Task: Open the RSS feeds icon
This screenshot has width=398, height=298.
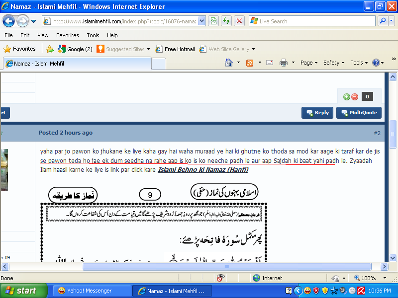Action: tap(250, 63)
